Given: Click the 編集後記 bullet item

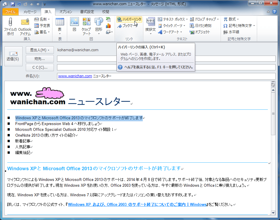Looking at the screenshot, I should point(23,153).
